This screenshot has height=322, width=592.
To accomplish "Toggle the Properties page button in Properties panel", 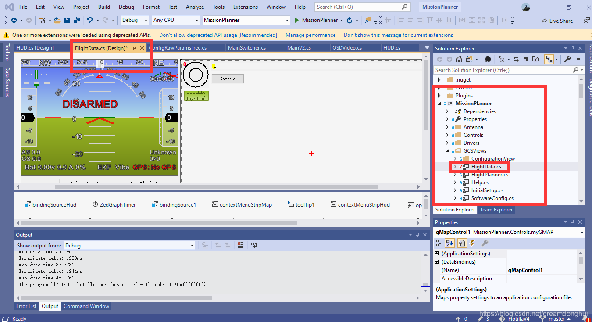I will (462, 243).
